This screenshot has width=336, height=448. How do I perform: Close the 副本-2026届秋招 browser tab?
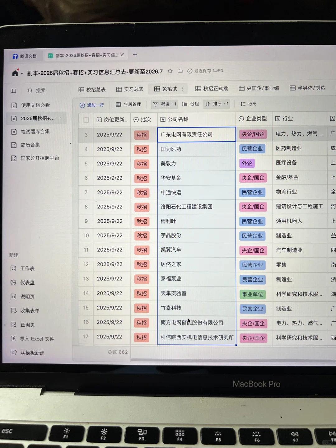tap(122, 55)
